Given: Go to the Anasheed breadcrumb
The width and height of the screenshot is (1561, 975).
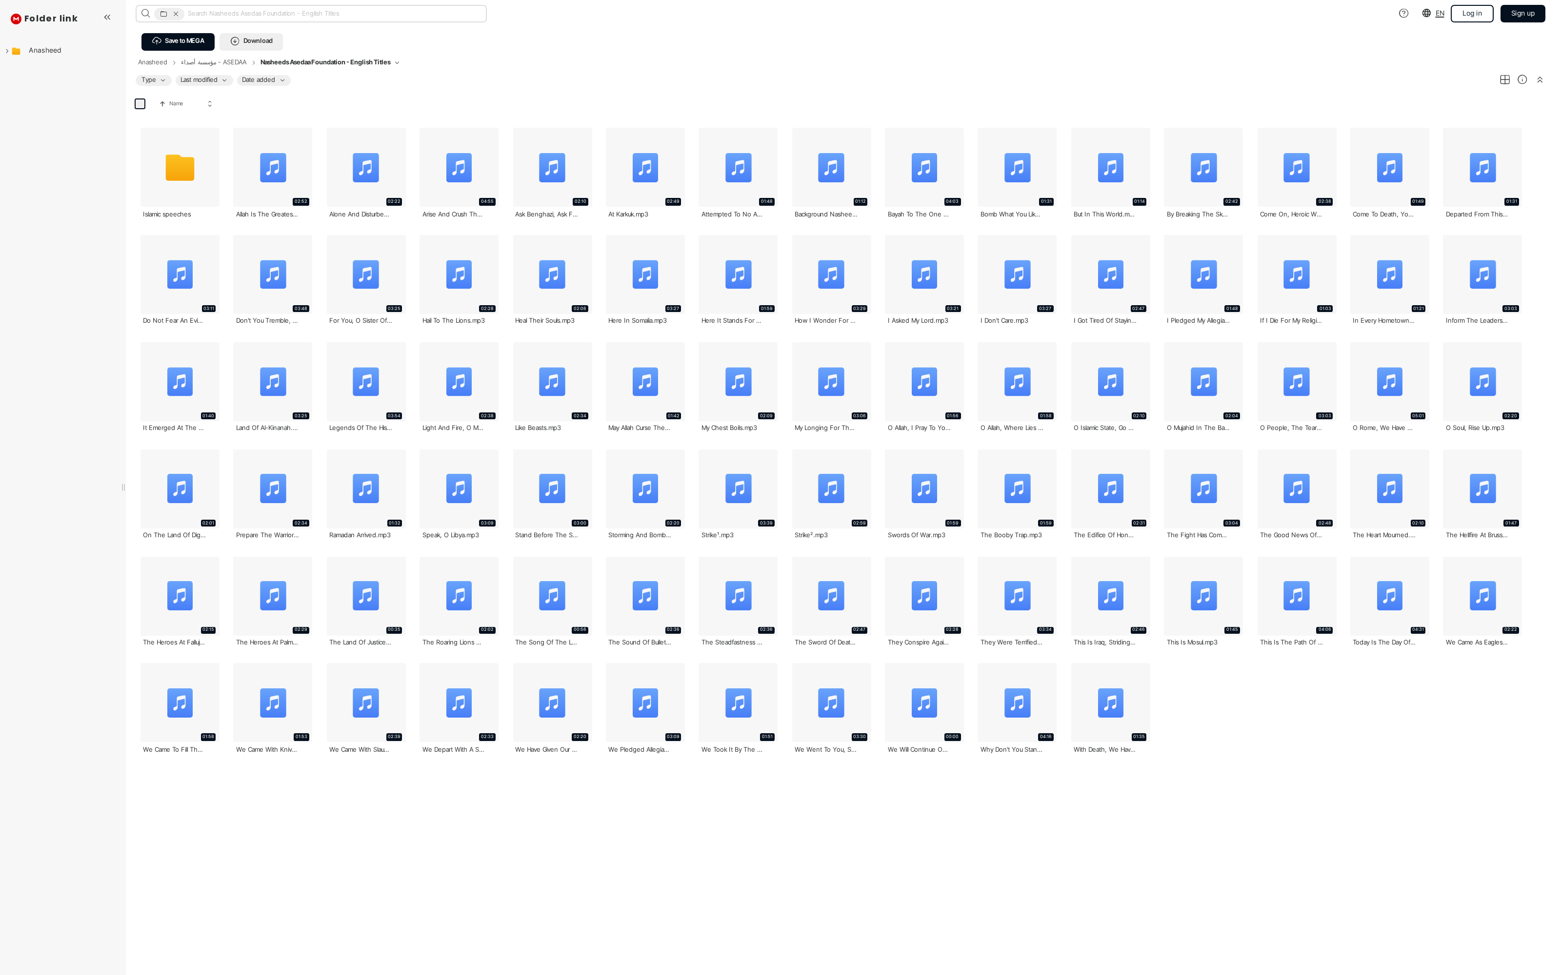Looking at the screenshot, I should [x=152, y=62].
